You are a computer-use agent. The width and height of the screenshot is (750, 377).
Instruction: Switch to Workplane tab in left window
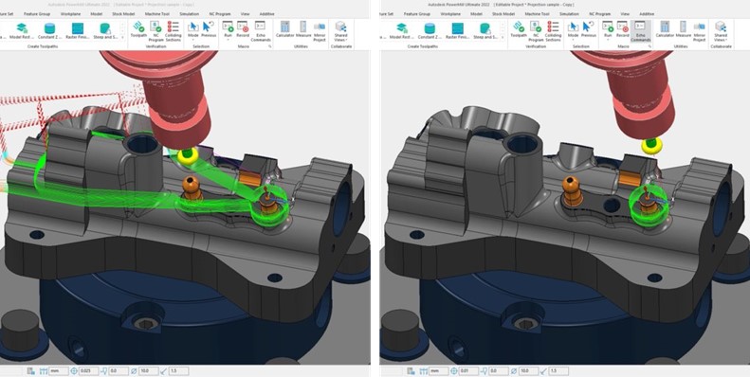pyautogui.click(x=70, y=14)
